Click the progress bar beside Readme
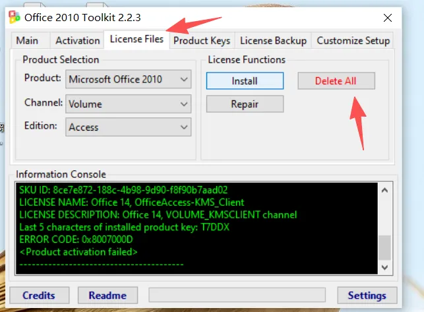Screen dimensions: 424x312 pos(237,295)
